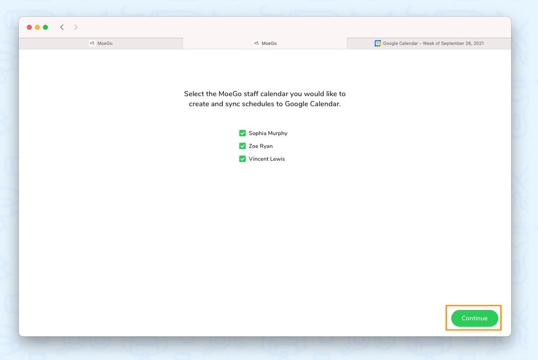Click the Google Calendar tab favicon
The width and height of the screenshot is (538, 360).
click(x=377, y=43)
